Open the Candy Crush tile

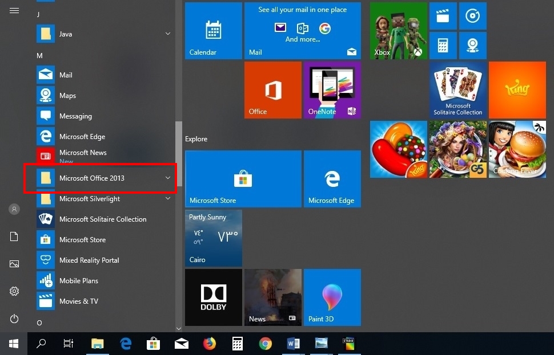[x=399, y=149]
